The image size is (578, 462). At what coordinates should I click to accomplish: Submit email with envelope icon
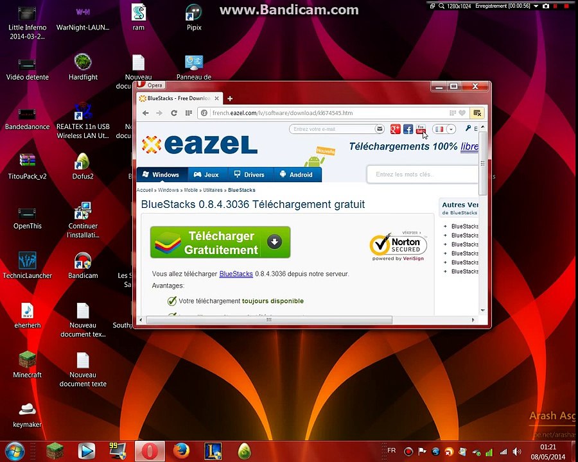[380, 129]
